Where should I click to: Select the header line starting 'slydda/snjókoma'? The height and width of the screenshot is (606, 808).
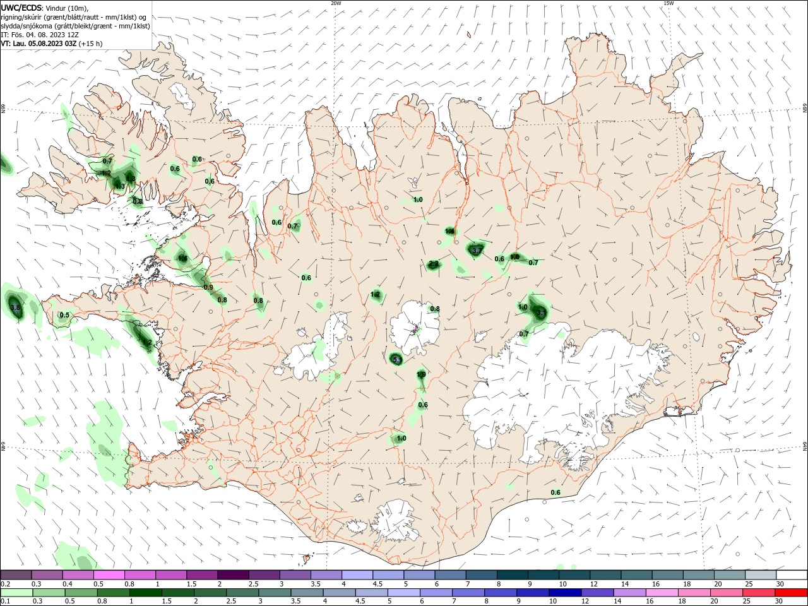pyautogui.click(x=75, y=26)
